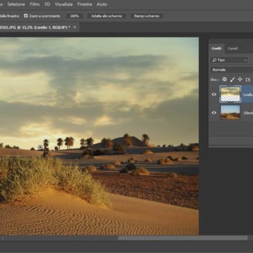This screenshot has width=253, height=253.
Task: Open the Finestra menu
Action: point(85,4)
